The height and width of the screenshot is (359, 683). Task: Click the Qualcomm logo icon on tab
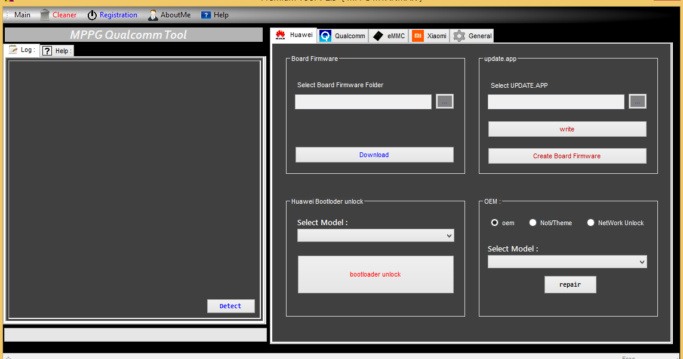click(325, 36)
